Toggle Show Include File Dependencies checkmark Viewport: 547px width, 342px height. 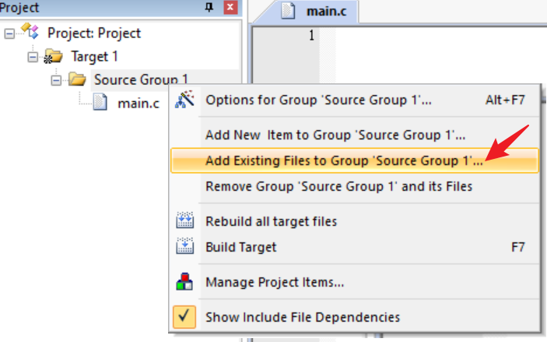[184, 316]
